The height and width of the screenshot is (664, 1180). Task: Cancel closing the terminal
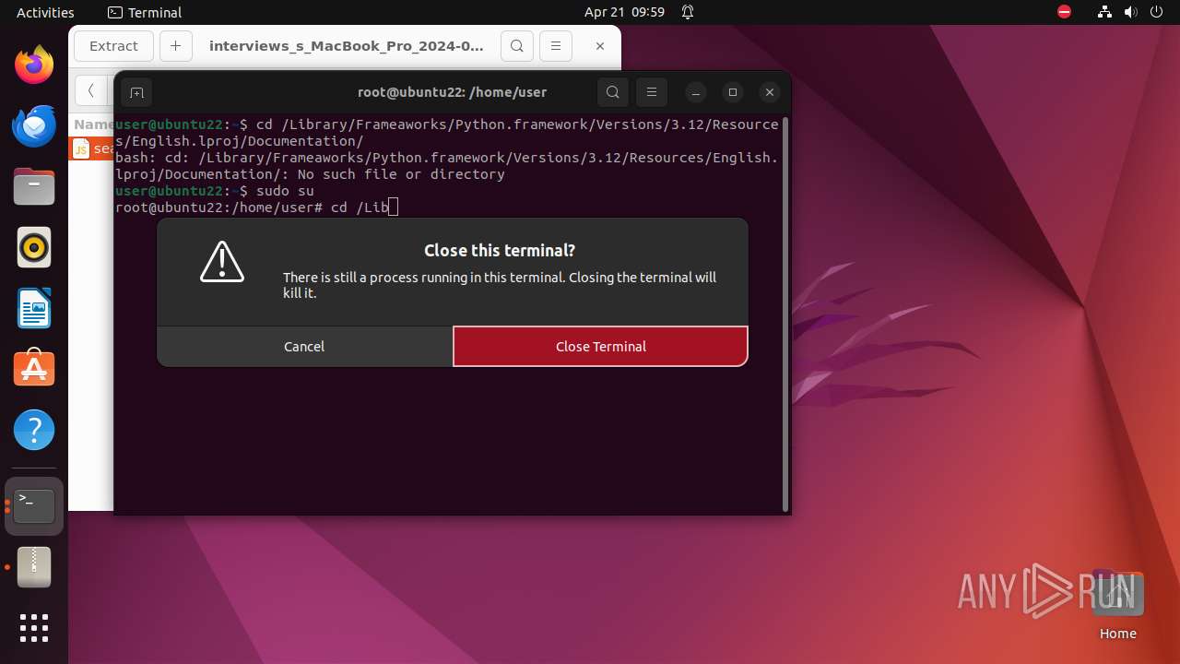point(304,347)
